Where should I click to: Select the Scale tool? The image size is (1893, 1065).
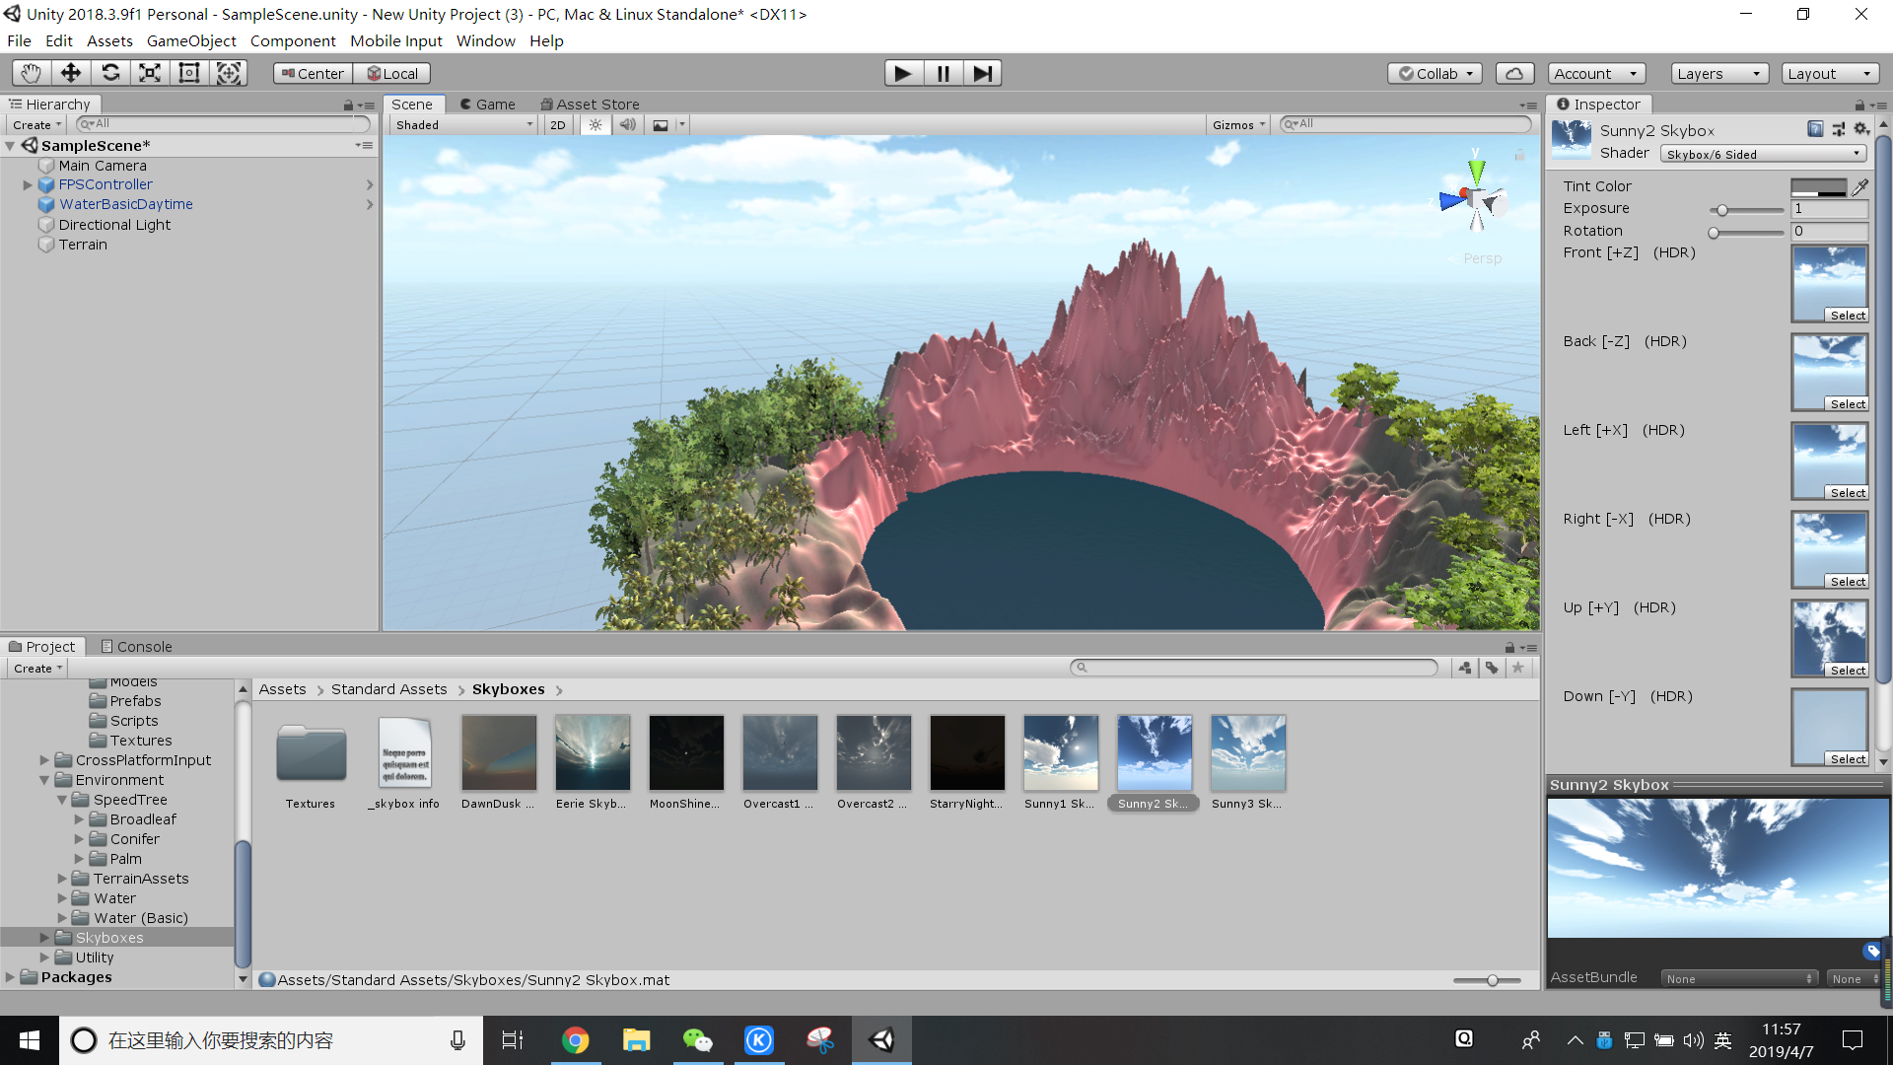tap(150, 73)
